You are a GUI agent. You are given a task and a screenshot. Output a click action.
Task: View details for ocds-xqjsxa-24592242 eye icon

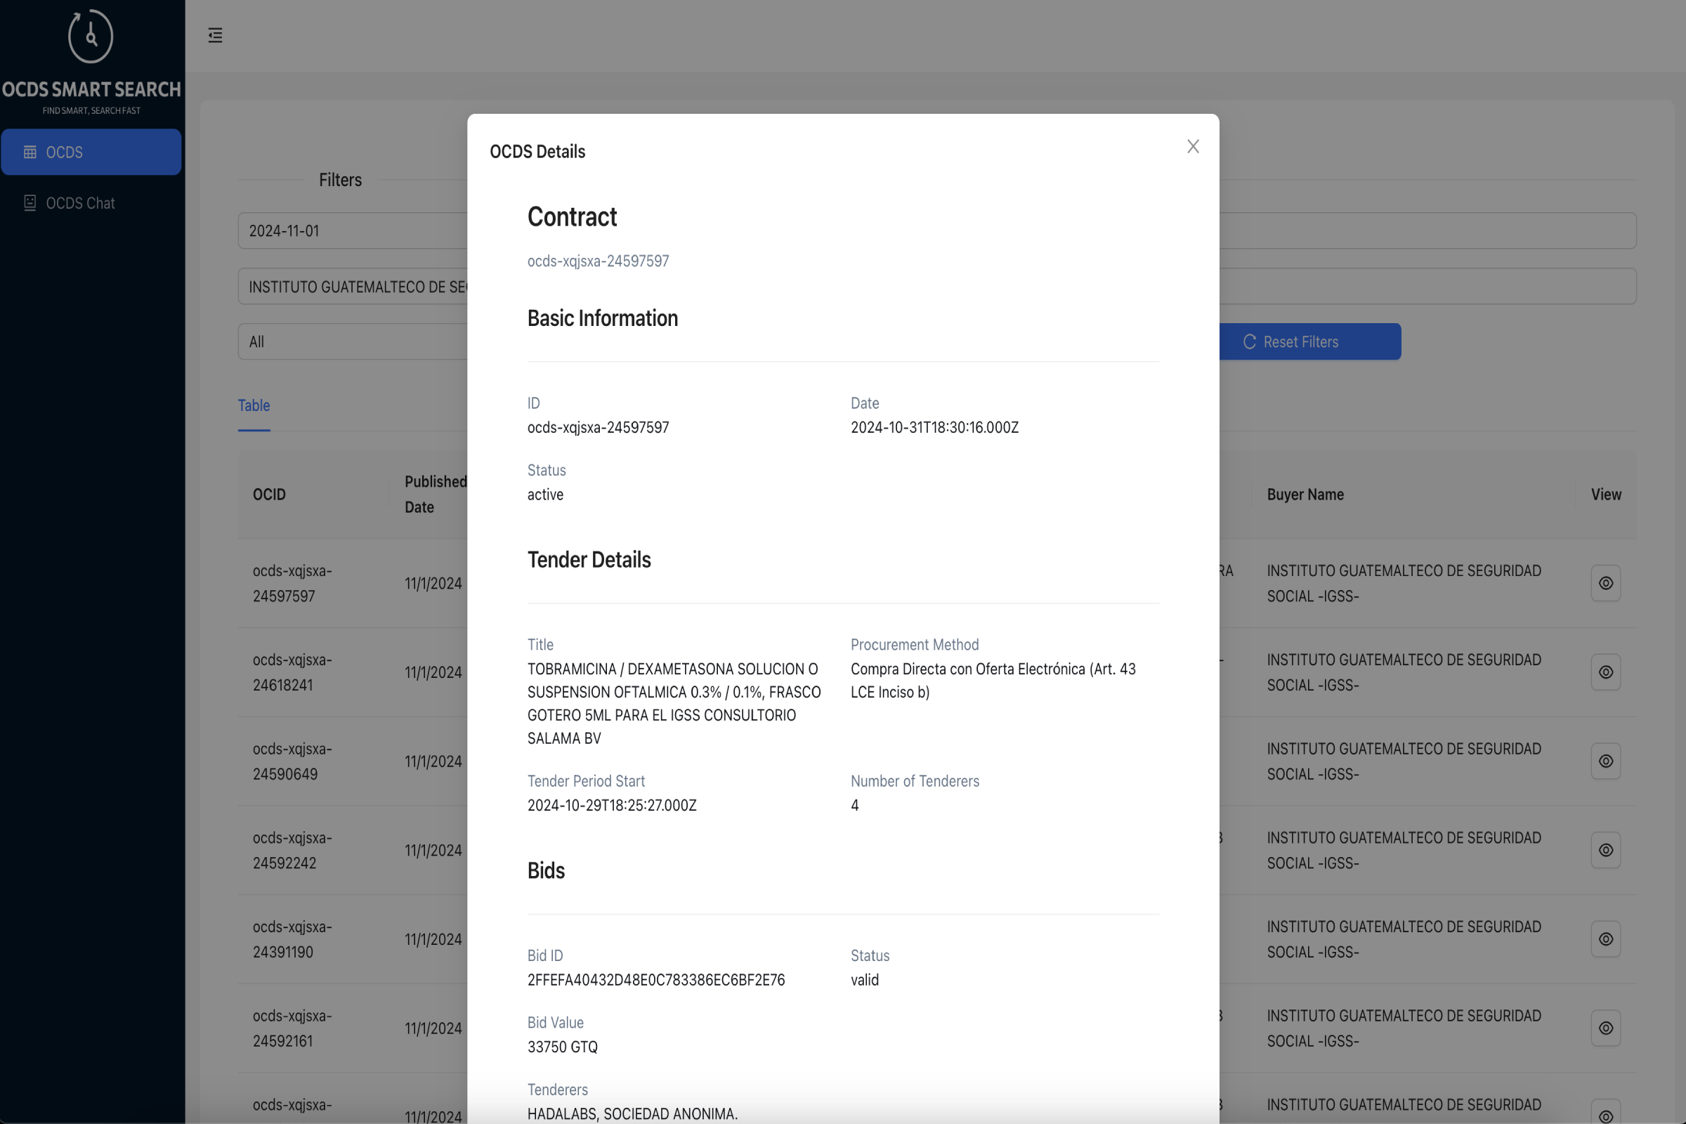(1606, 849)
